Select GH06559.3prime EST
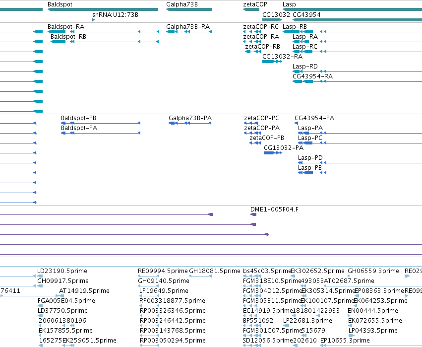The image size is (422, 348). (349, 276)
